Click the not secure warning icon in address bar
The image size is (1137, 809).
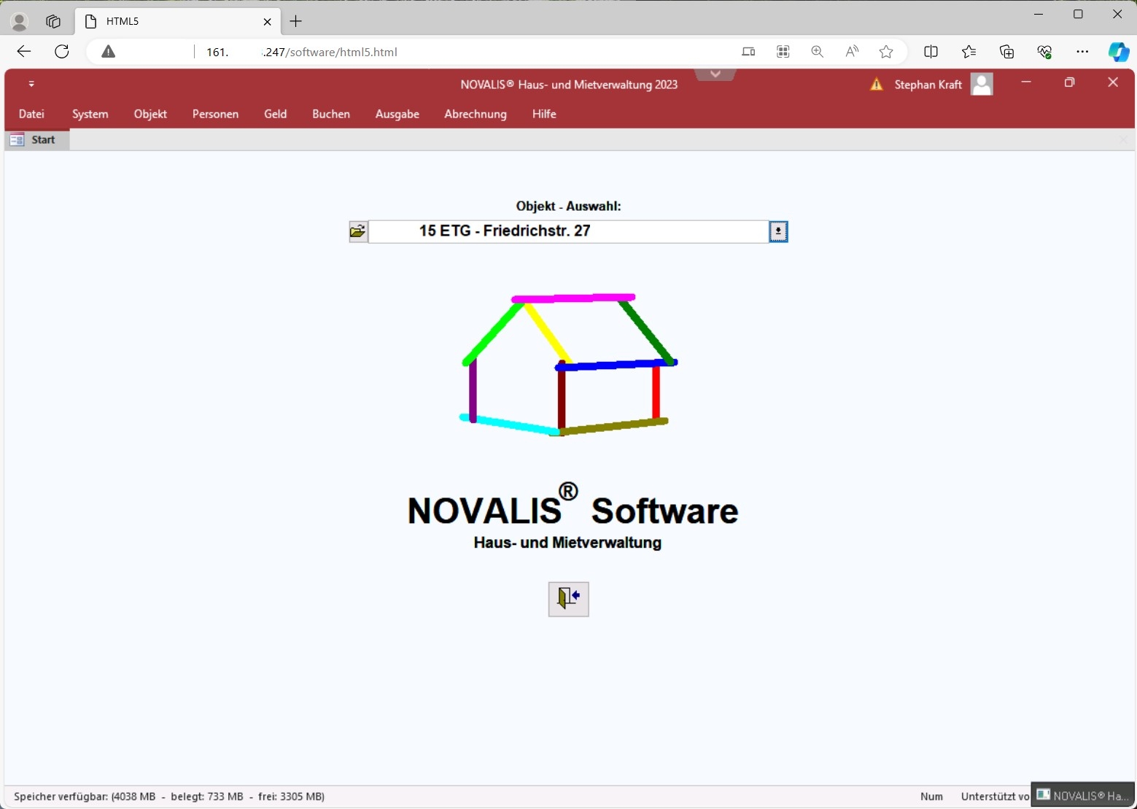[x=109, y=52]
